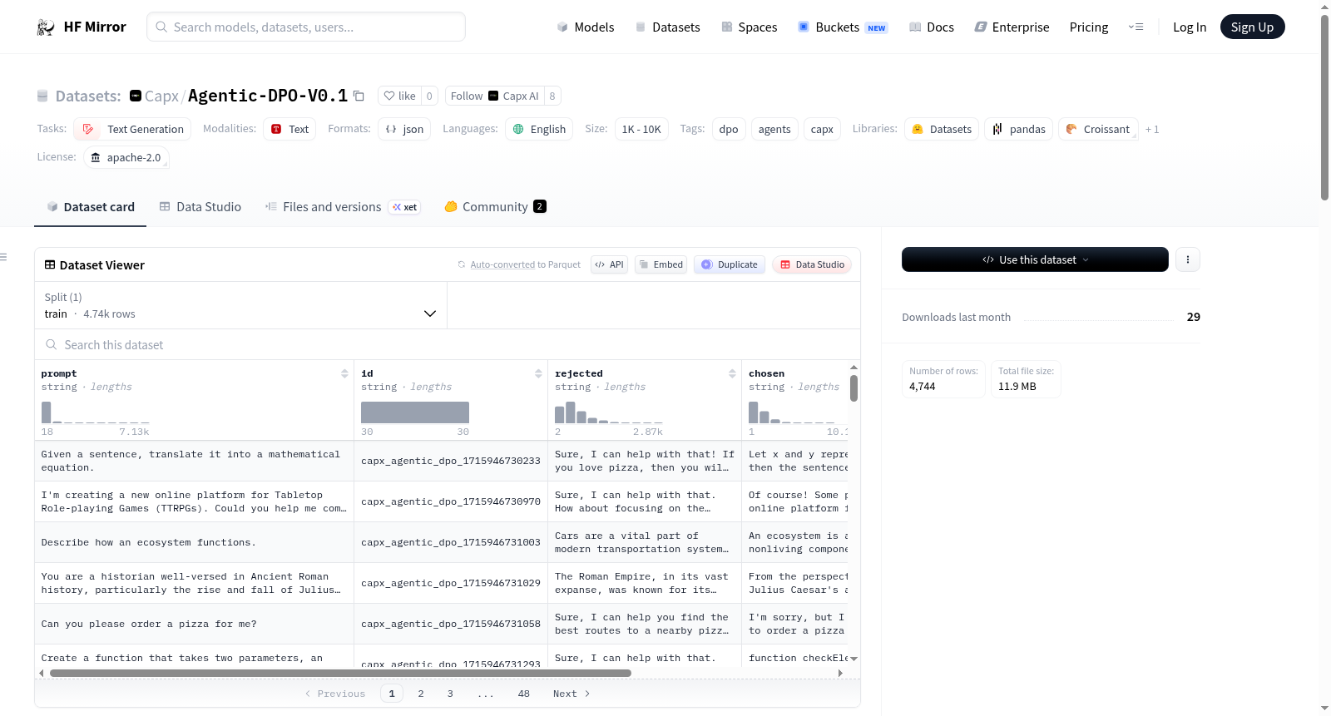The width and height of the screenshot is (1331, 716).
Task: Sort the rejected column
Action: (x=732, y=373)
